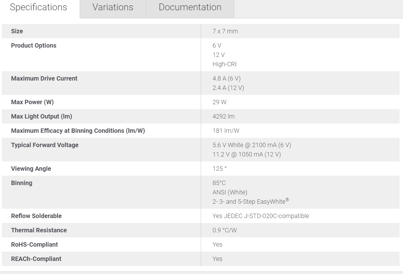The image size is (403, 274).
Task: Click the 2- 3- and 5-Step EasyWhite text
Action: click(251, 202)
